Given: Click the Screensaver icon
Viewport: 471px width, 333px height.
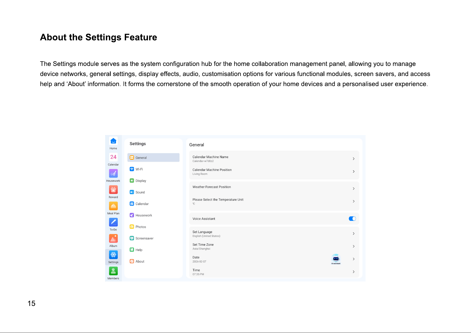Looking at the screenshot, I should coord(132,238).
